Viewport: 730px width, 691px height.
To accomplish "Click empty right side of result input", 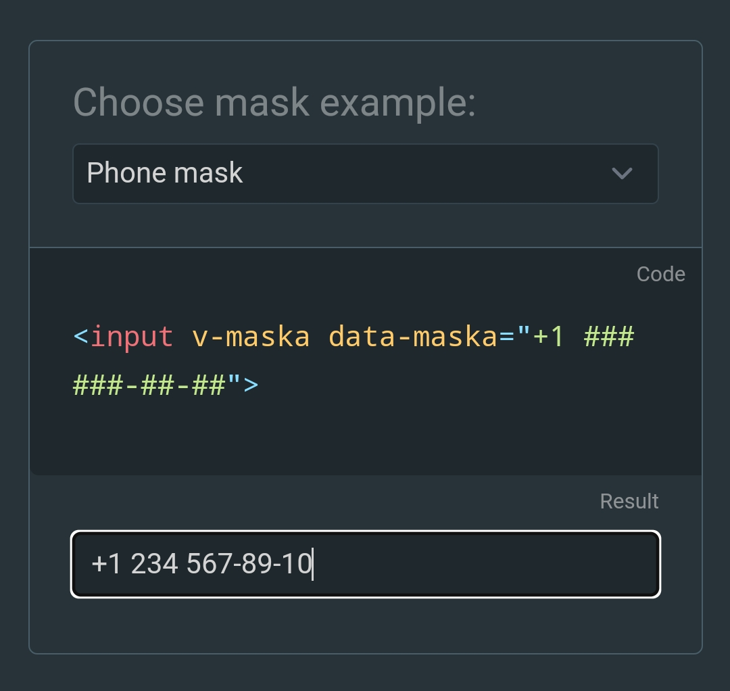I will (x=489, y=564).
